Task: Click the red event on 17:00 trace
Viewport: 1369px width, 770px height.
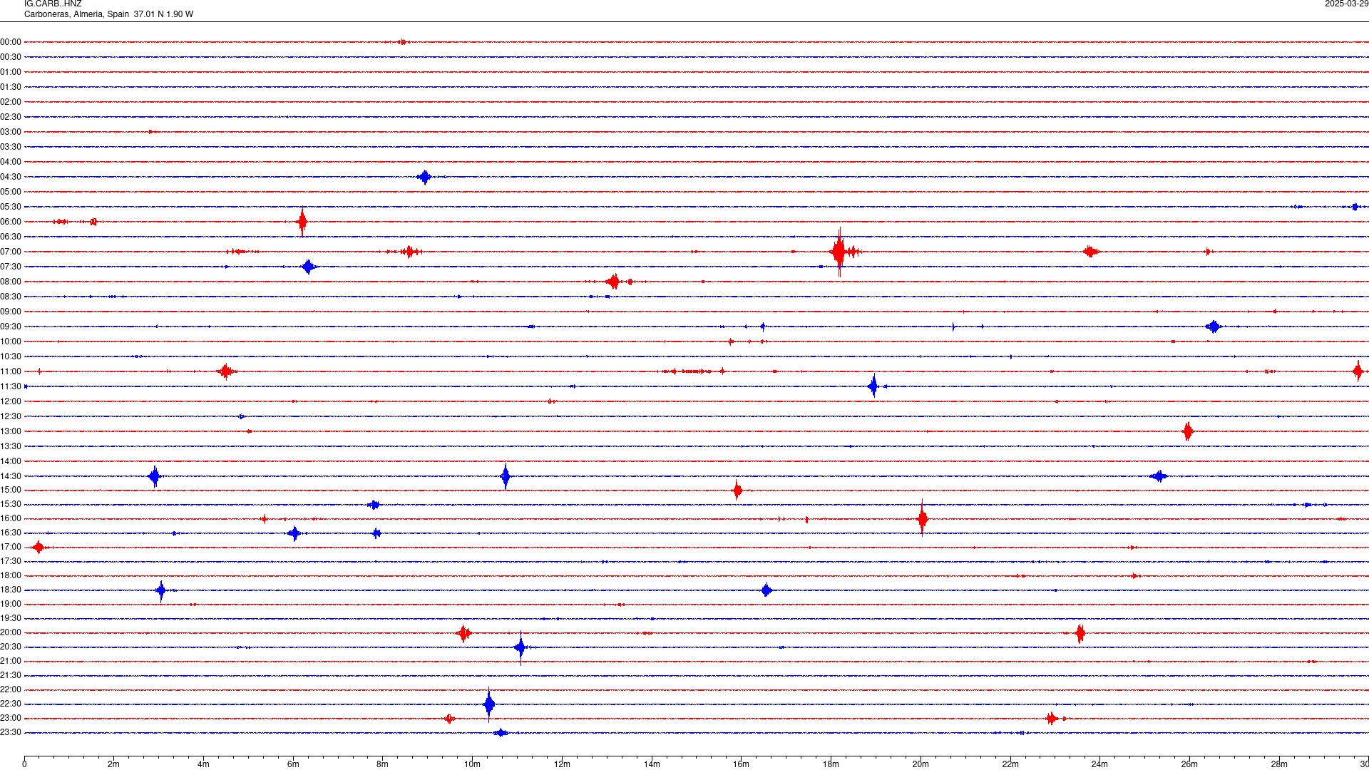Action: pos(39,547)
